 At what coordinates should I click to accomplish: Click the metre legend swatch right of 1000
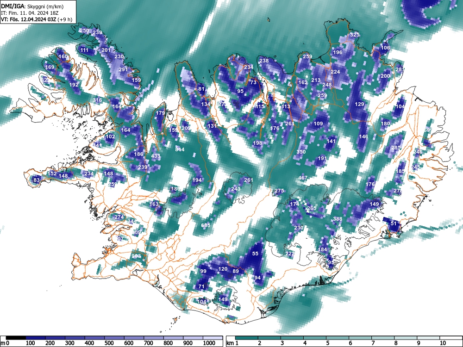coord(213,338)
